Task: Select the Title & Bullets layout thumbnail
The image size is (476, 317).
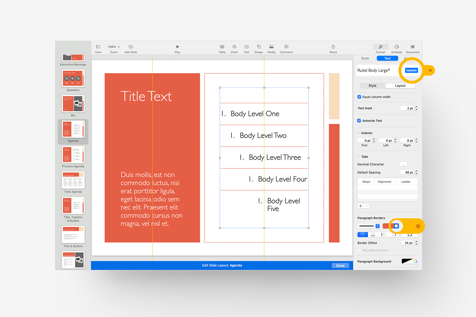Action: [x=73, y=234]
